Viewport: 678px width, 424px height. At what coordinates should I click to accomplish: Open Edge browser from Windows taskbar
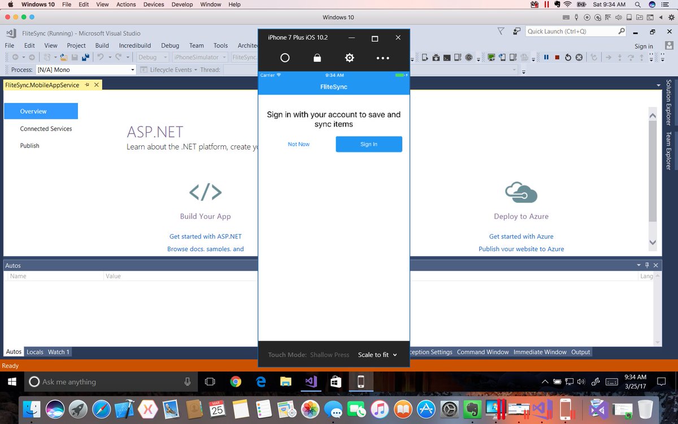tap(260, 382)
